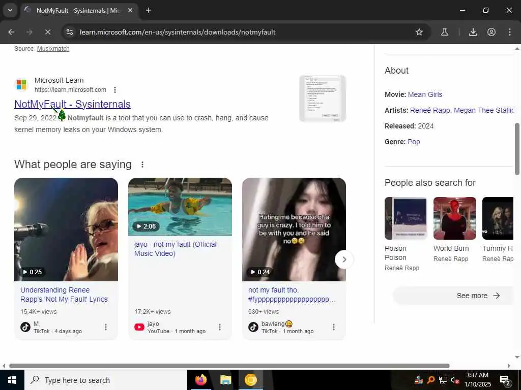
Task: Open the Musixmatch source link
Action: (53, 49)
